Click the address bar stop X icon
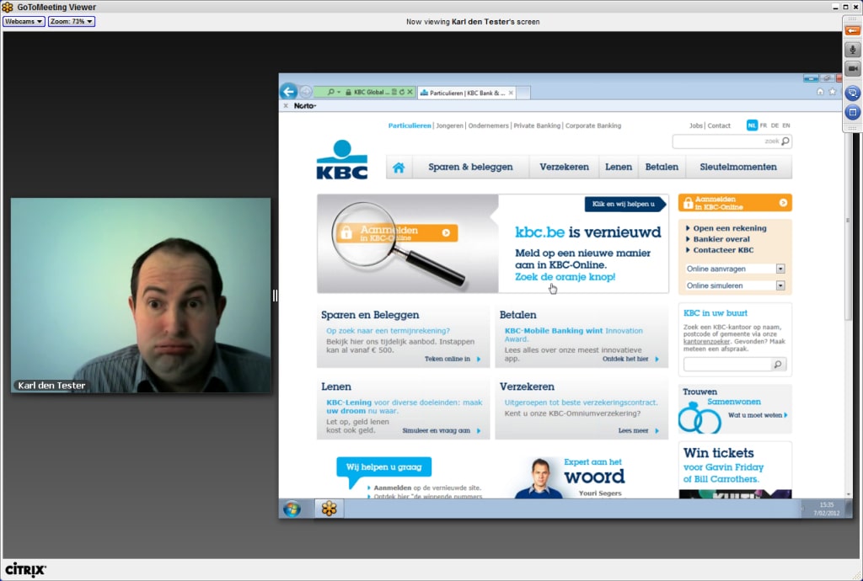 click(x=410, y=93)
